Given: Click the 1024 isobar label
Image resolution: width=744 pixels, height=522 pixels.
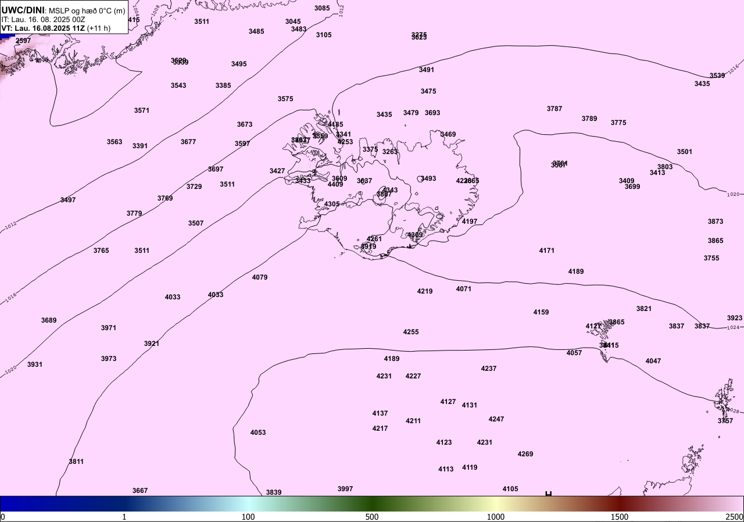Looking at the screenshot, I should (x=734, y=327).
